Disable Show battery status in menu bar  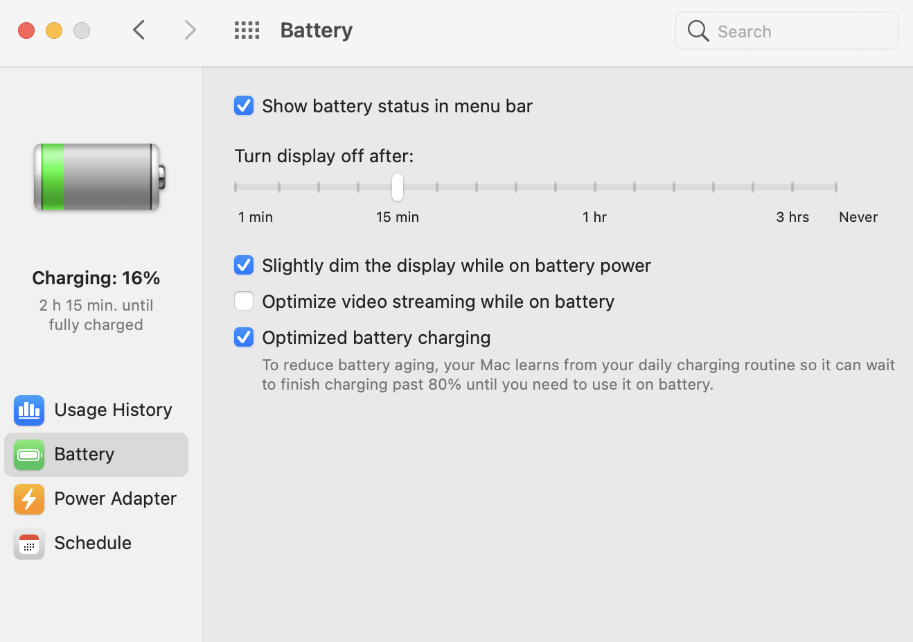click(244, 105)
